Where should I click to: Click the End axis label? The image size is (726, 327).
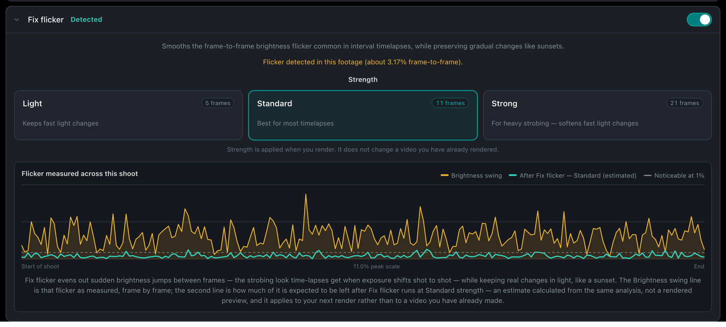tap(699, 267)
